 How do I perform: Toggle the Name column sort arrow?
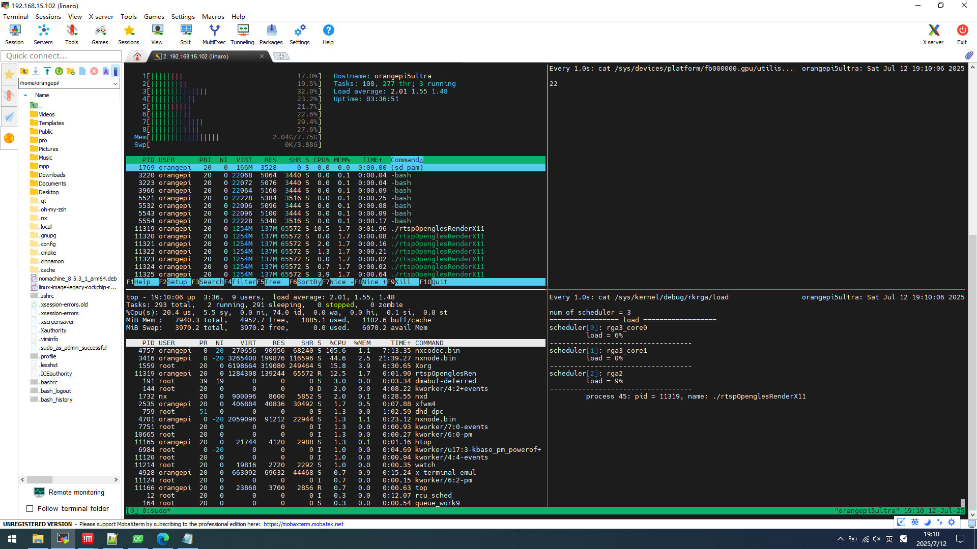tap(25, 95)
